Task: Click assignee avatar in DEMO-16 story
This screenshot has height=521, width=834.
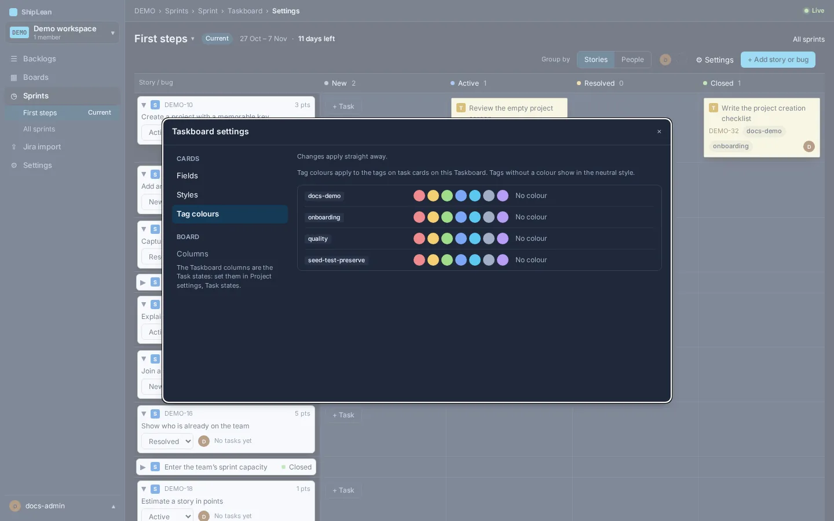Action: [204, 441]
